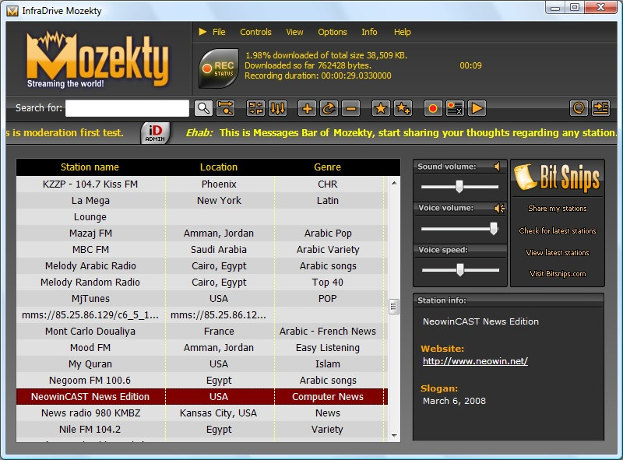This screenshot has height=460, width=623.
Task: Click the Computer News genre cell
Action: [x=328, y=396]
